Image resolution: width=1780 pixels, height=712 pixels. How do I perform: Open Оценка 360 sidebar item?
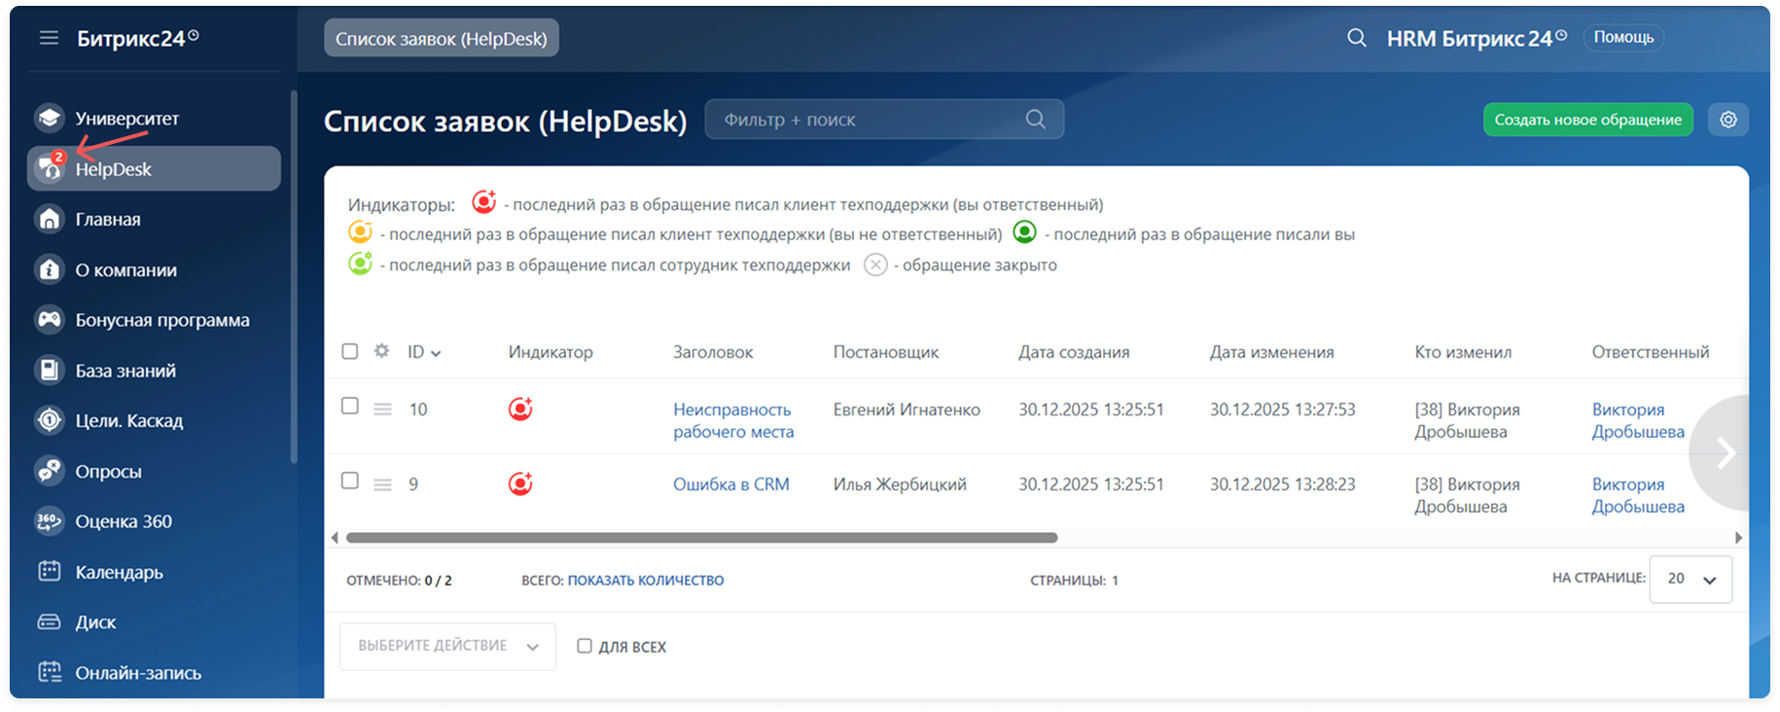(124, 521)
